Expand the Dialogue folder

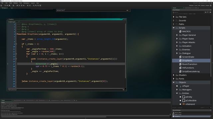[177, 53]
